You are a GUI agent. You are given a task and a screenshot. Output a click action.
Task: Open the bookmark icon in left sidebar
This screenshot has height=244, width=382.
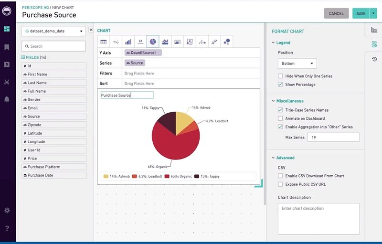coord(7,47)
